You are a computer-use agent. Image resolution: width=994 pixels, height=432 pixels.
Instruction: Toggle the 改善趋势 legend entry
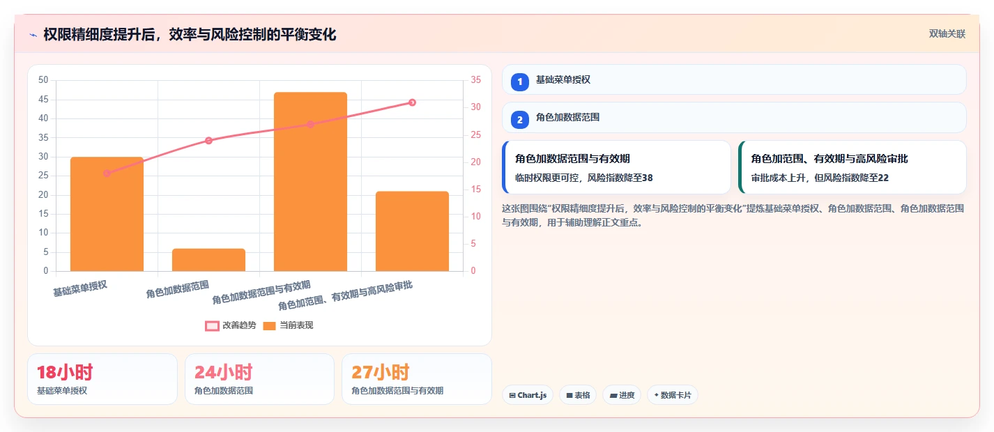(231, 325)
